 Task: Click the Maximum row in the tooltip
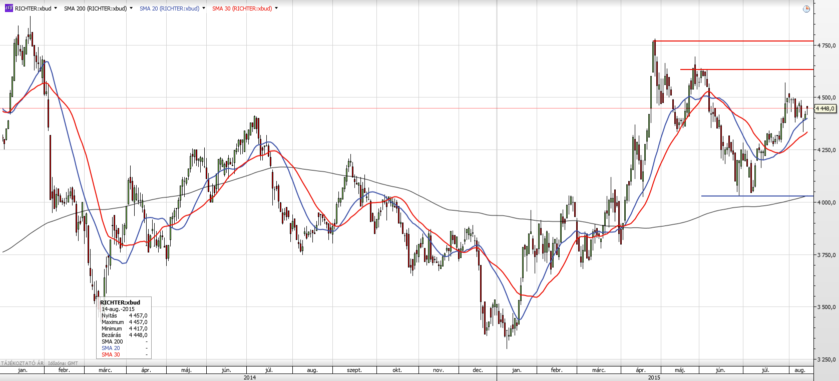124,322
